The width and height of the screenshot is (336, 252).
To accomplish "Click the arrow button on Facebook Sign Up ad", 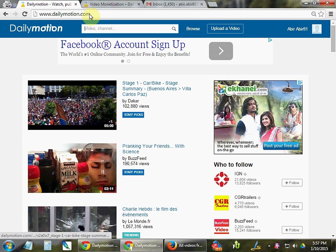I will click(x=221, y=51).
